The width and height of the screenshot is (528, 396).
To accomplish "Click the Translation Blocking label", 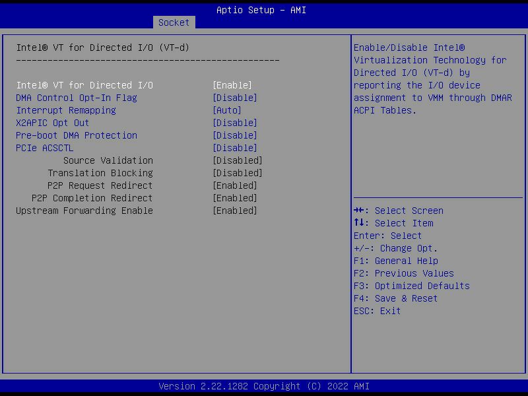I will click(x=100, y=173).
